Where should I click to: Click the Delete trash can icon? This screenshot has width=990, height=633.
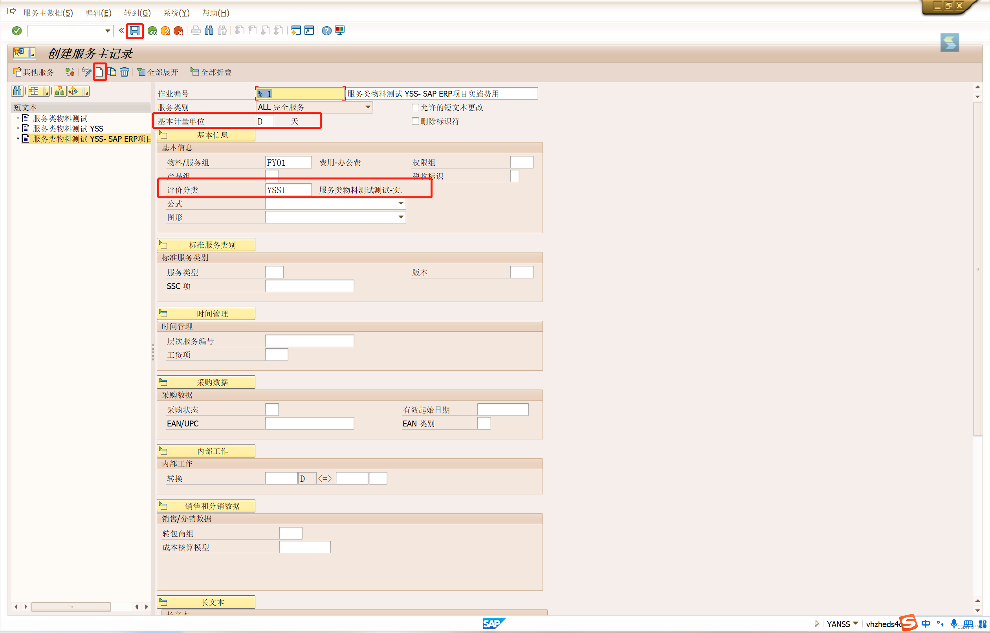[125, 72]
